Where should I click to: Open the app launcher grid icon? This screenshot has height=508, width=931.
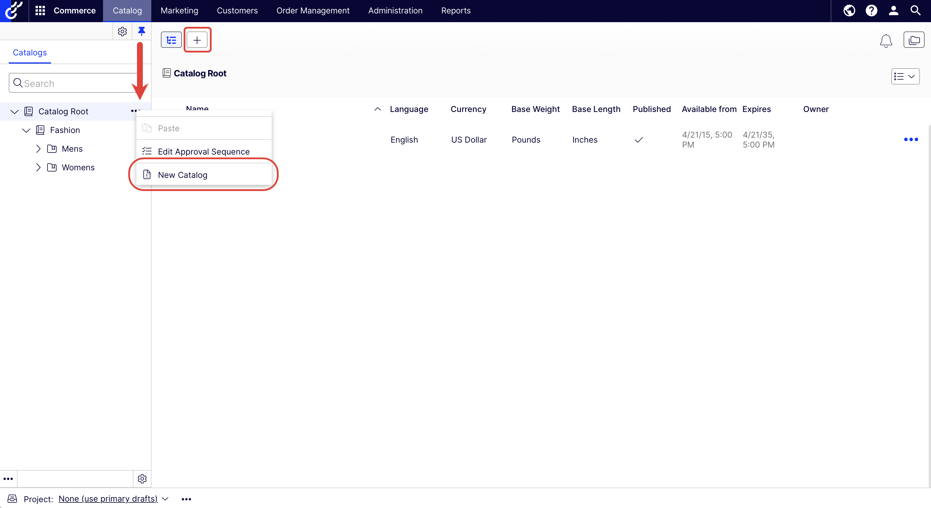pyautogui.click(x=40, y=10)
